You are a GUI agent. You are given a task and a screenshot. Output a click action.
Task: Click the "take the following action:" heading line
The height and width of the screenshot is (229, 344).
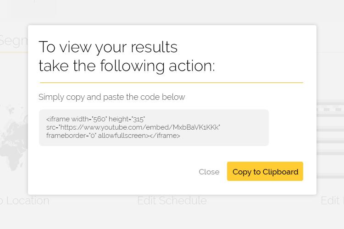[x=127, y=66]
